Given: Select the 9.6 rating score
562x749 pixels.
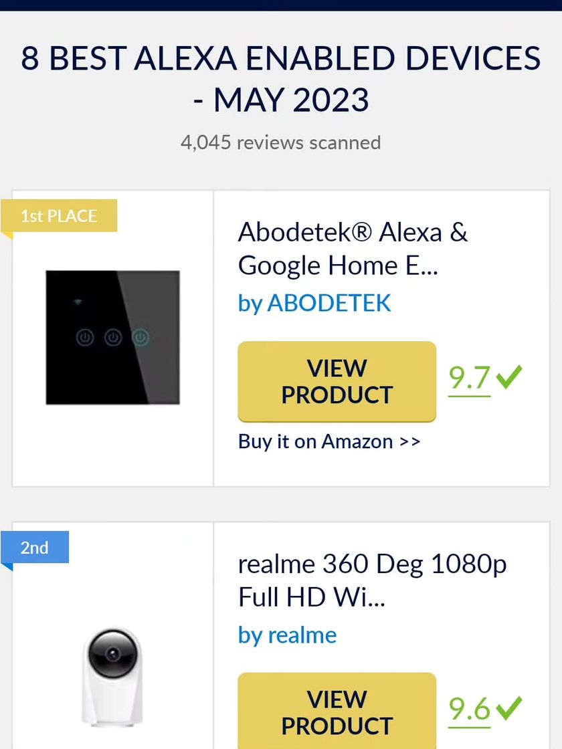Looking at the screenshot, I should pyautogui.click(x=470, y=709).
